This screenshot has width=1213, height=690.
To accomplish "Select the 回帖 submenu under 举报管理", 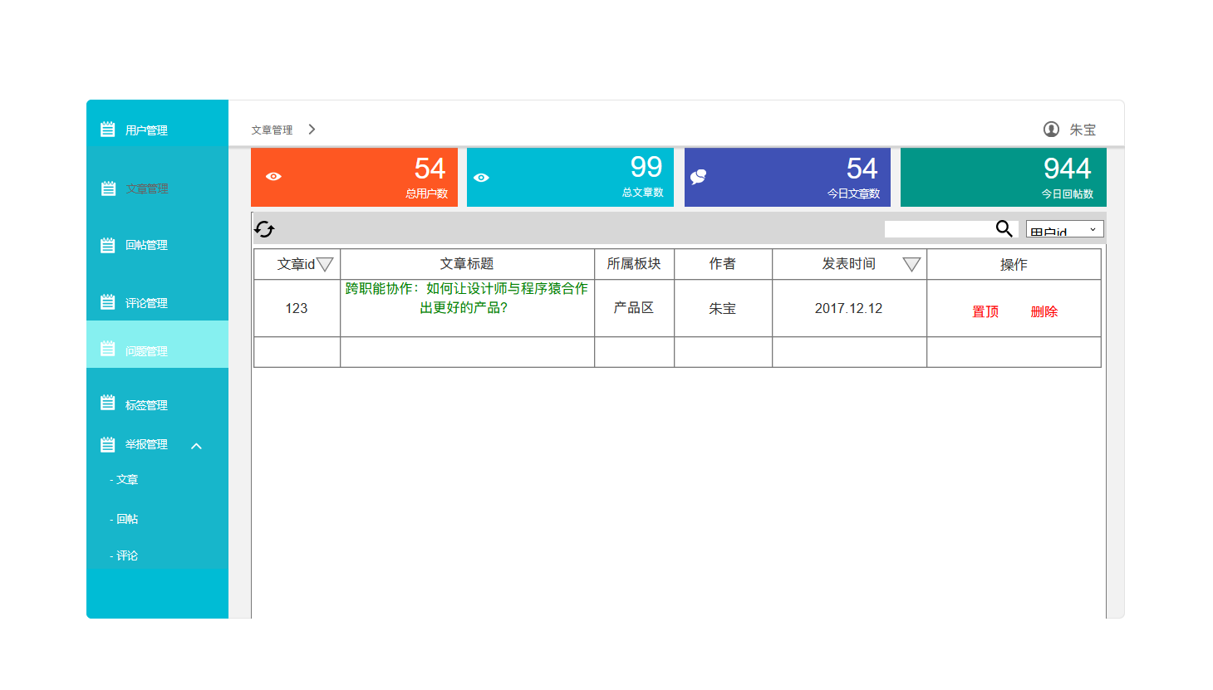I will [x=125, y=519].
